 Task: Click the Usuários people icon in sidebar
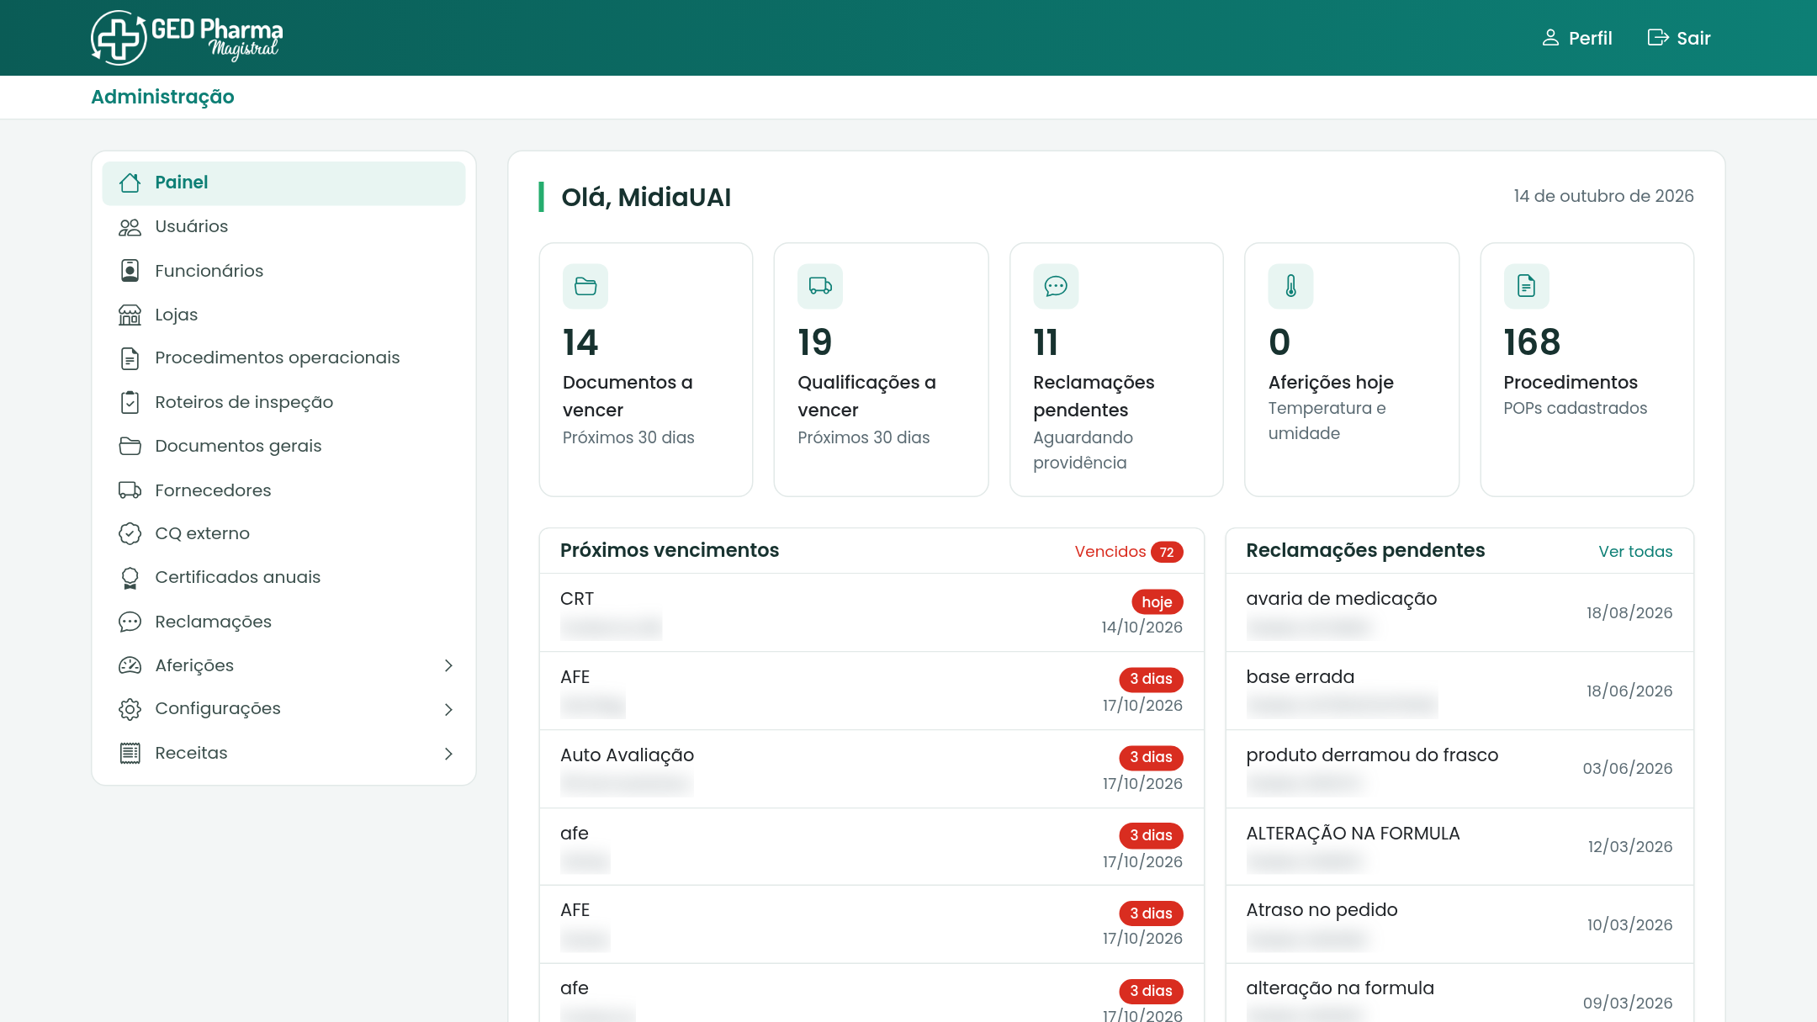(x=130, y=227)
